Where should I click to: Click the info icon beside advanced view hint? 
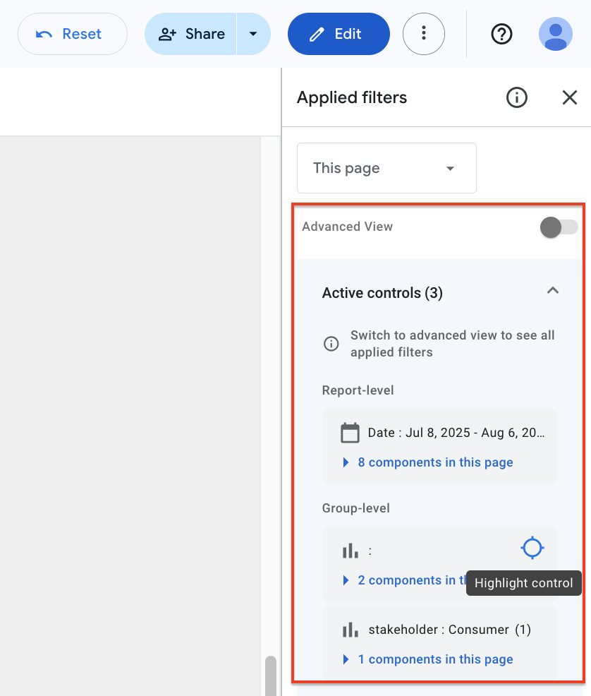pyautogui.click(x=331, y=344)
